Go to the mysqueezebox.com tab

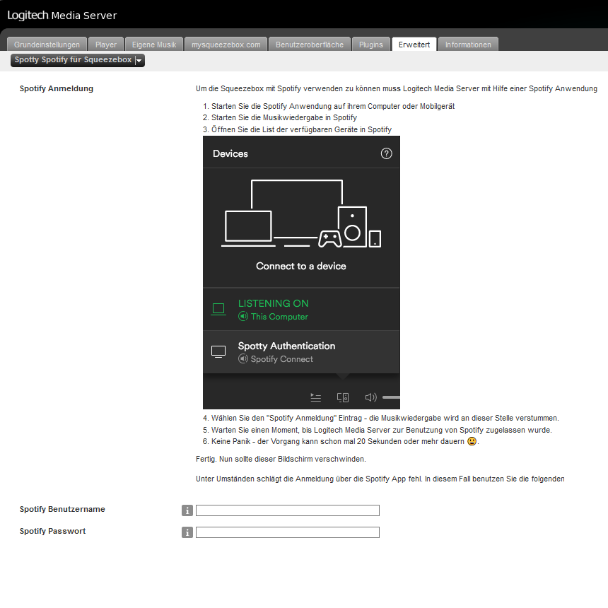tap(226, 45)
